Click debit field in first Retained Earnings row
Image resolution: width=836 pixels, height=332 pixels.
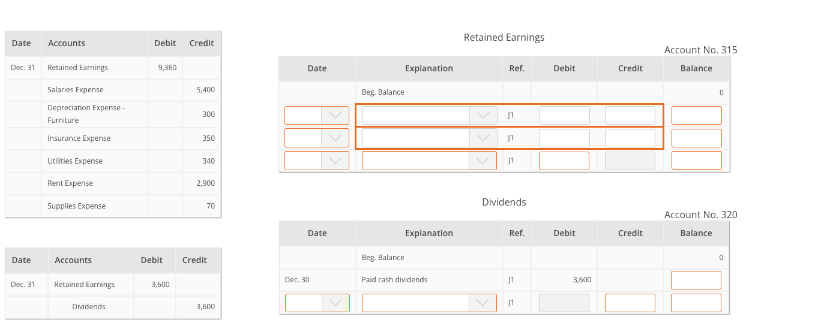[564, 115]
